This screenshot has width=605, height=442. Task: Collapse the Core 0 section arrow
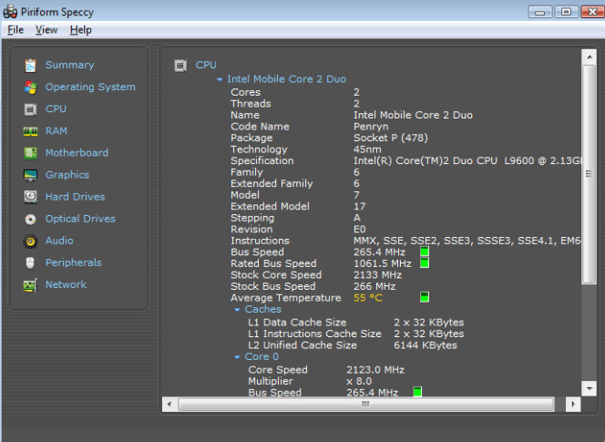(237, 357)
